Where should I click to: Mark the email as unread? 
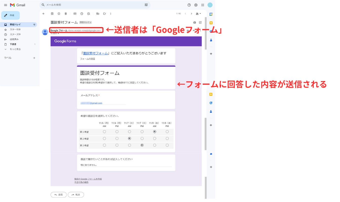(x=75, y=14)
